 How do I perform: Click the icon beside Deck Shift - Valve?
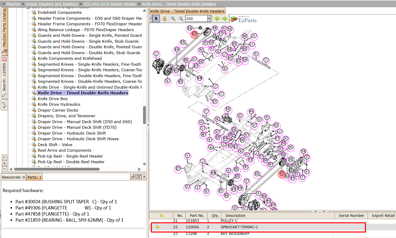tap(34, 145)
